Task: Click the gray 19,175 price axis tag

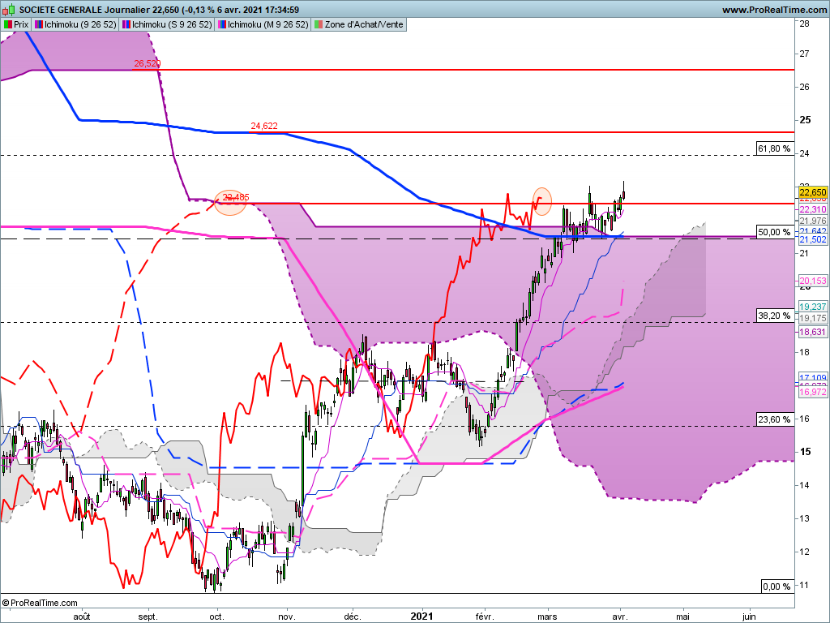Action: pos(812,318)
